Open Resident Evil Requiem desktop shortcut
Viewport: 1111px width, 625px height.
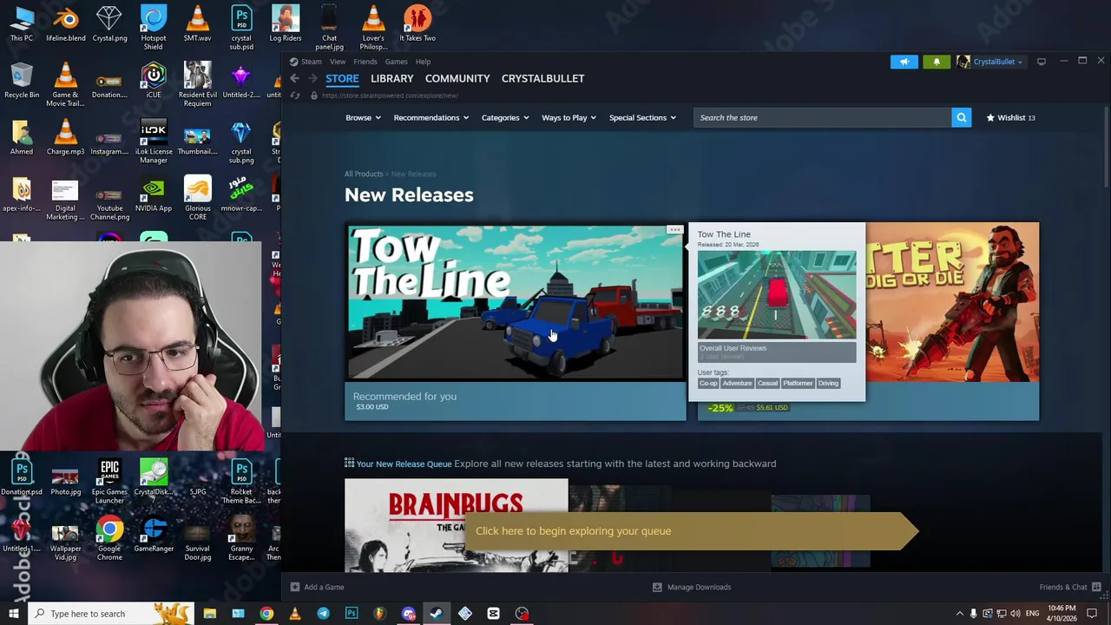(197, 84)
